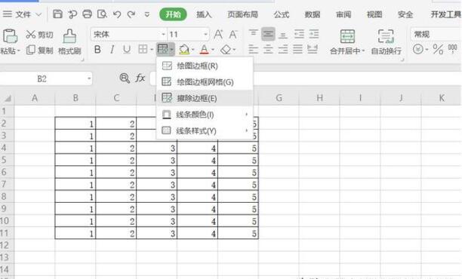Open the number format dropdown showing 常规
The height and width of the screenshot is (279, 462).
pyautogui.click(x=436, y=34)
